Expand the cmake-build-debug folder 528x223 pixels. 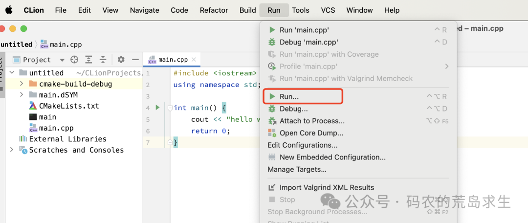22,84
